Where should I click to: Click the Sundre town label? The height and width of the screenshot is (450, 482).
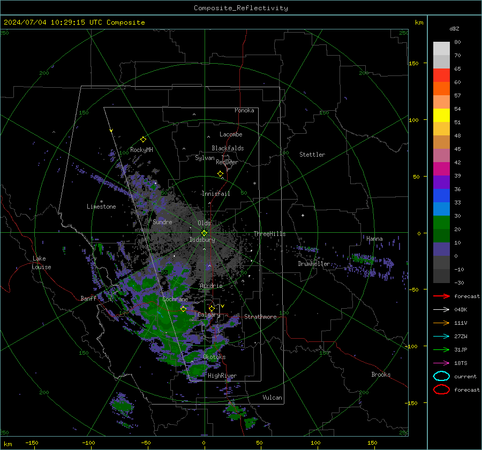coord(162,222)
